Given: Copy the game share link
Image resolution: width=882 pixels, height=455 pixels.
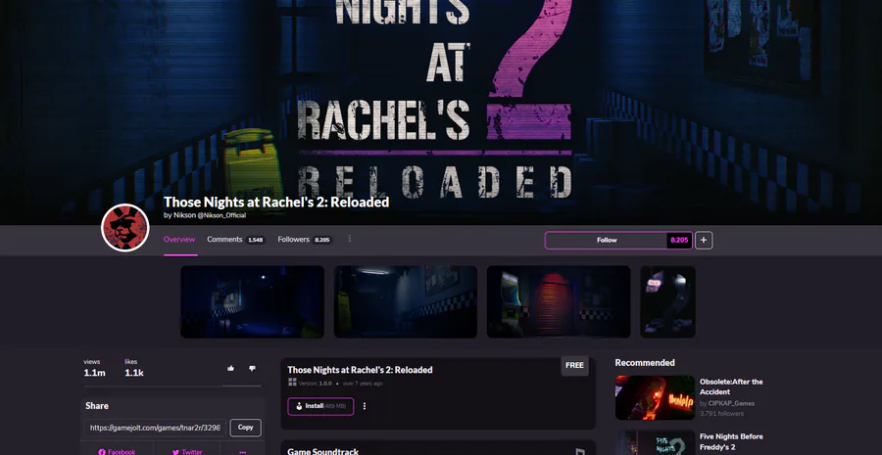Looking at the screenshot, I should click(x=245, y=428).
